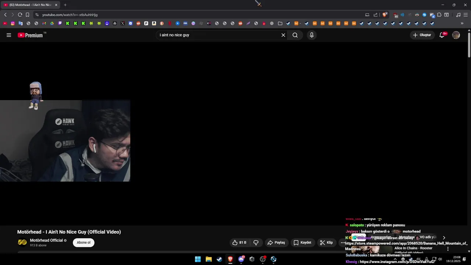This screenshot has height=265, width=471.
Task: Go back to the previous page
Action: click(x=5, y=15)
